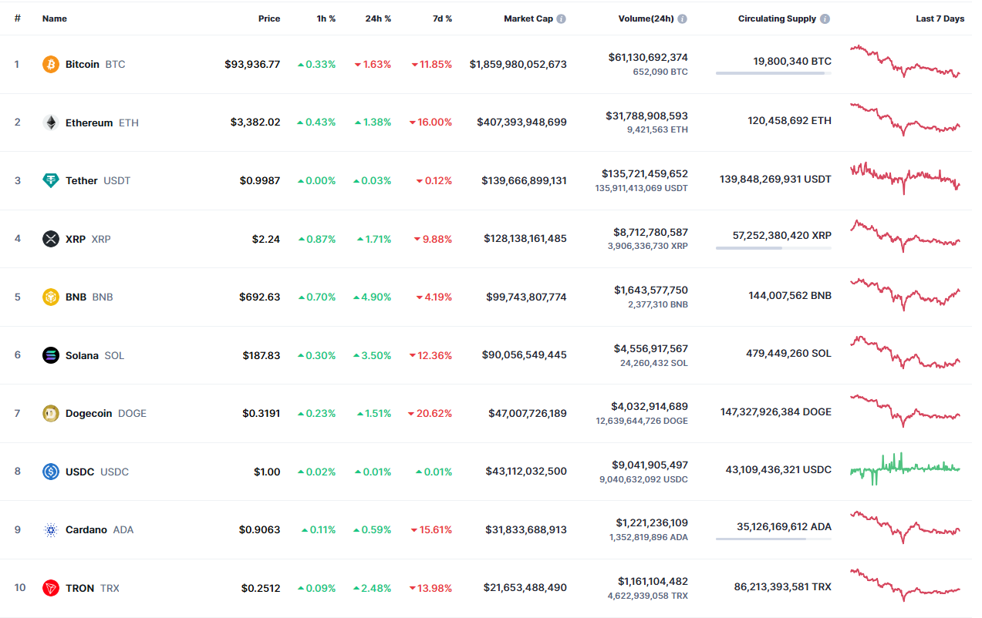
Task: Sort by Circulating Supply column header
Action: pos(777,18)
